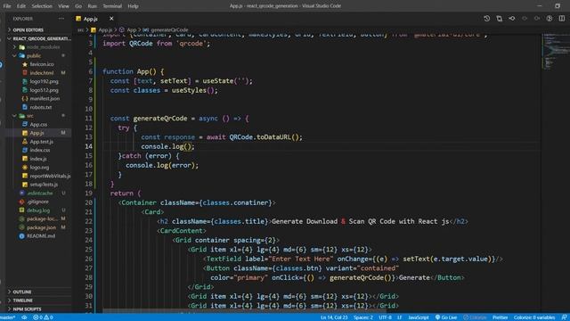Click Colorize variables status item
This screenshot has height=321, width=570.
coord(534,317)
